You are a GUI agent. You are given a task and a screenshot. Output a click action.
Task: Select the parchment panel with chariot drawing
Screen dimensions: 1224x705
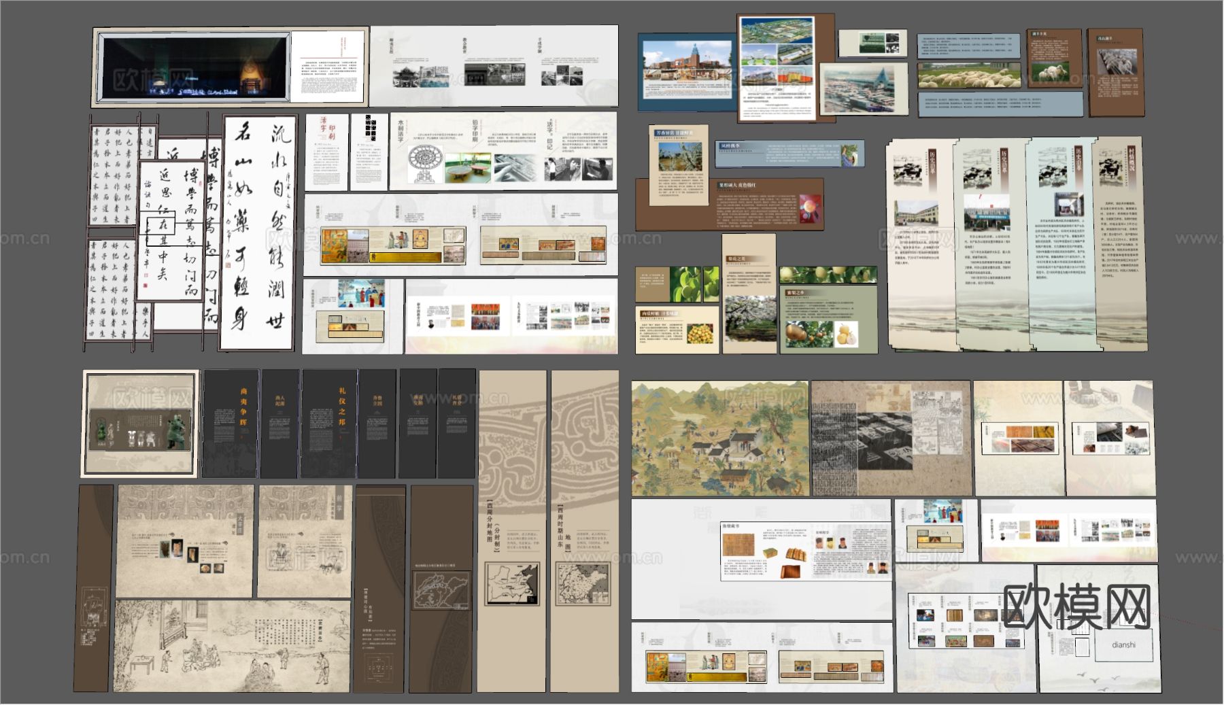(x=304, y=541)
